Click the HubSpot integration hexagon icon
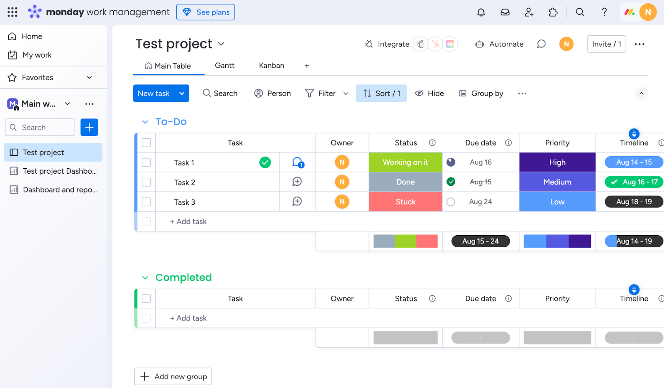This screenshot has height=388, width=664. (435, 44)
